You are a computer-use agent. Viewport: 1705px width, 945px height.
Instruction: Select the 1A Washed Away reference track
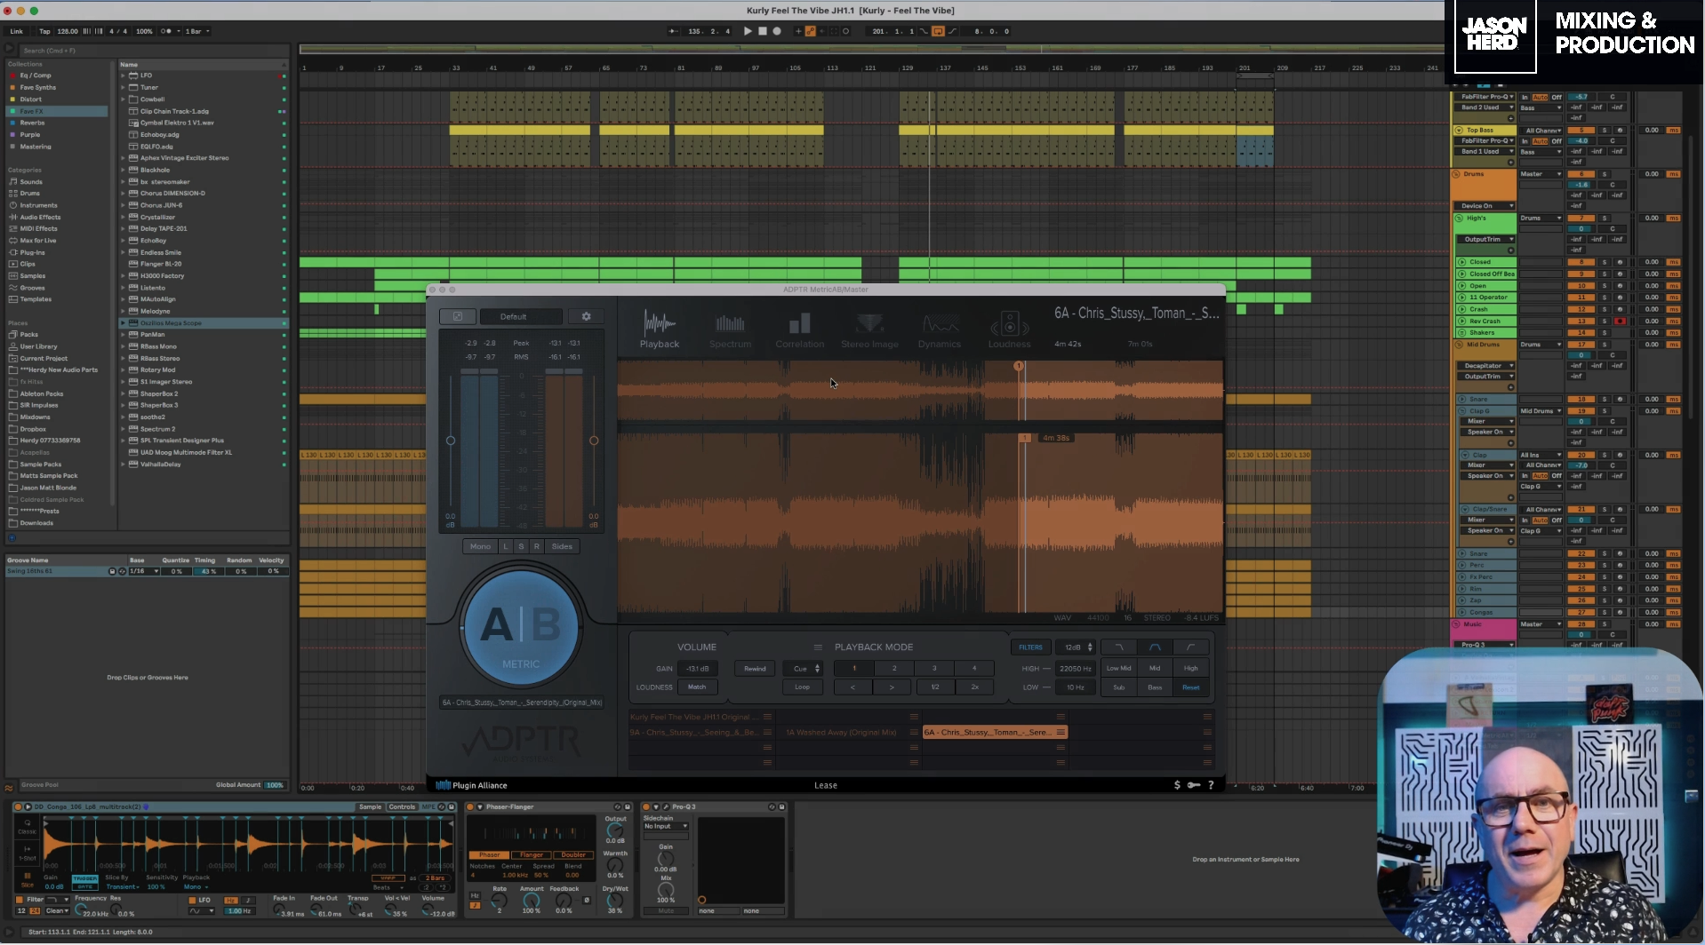point(840,733)
